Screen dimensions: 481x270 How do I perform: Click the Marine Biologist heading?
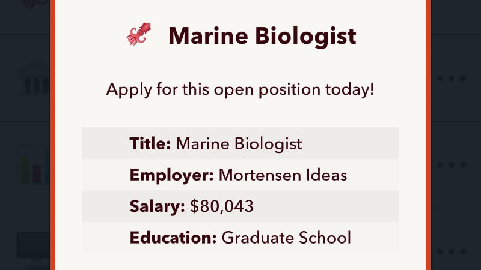(262, 36)
